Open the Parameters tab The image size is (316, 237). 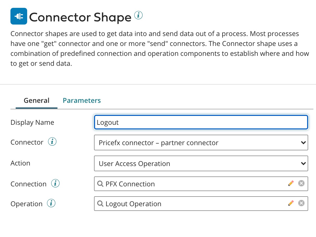click(82, 100)
